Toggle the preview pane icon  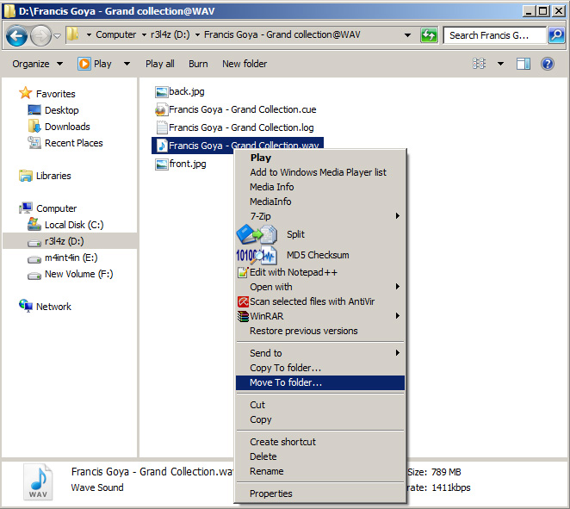coord(524,64)
